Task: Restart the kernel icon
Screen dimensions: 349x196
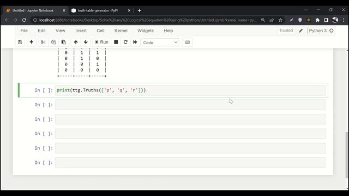Action: click(x=125, y=42)
